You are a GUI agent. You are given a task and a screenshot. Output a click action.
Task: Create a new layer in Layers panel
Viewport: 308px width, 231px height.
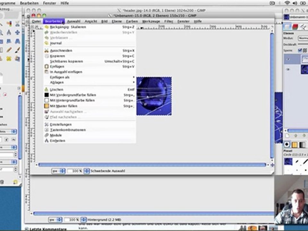click(287, 136)
